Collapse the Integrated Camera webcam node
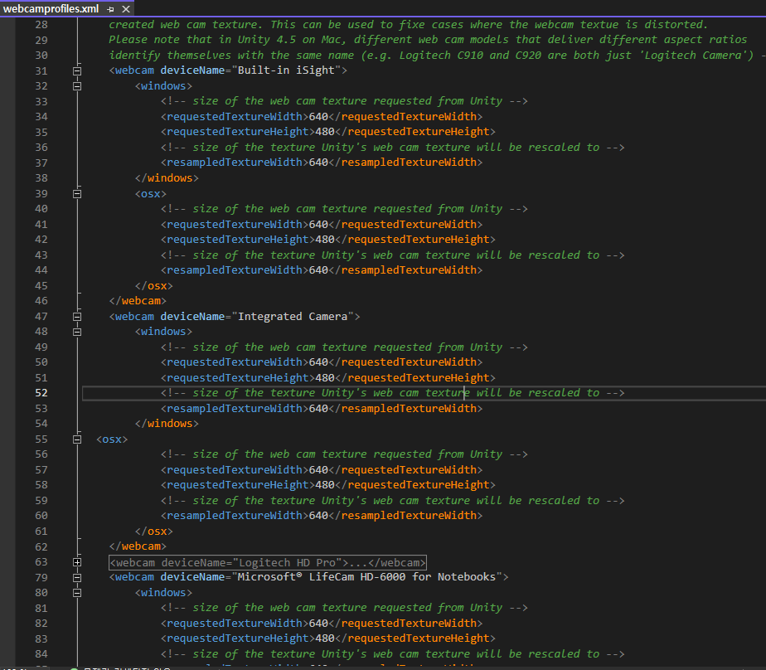This screenshot has width=766, height=670. coord(77,317)
